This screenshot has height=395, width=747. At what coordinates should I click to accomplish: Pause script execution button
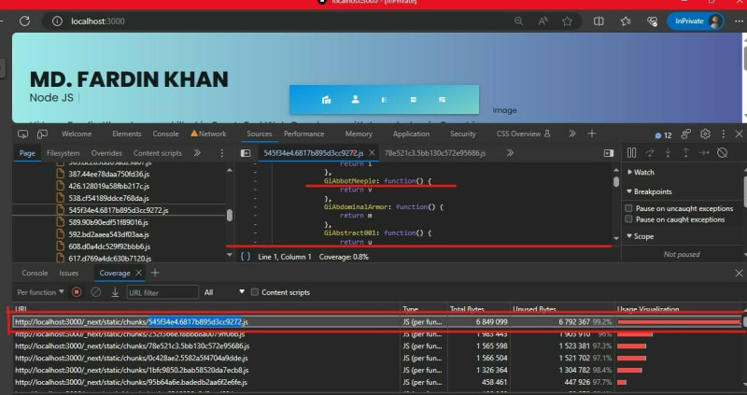(632, 152)
